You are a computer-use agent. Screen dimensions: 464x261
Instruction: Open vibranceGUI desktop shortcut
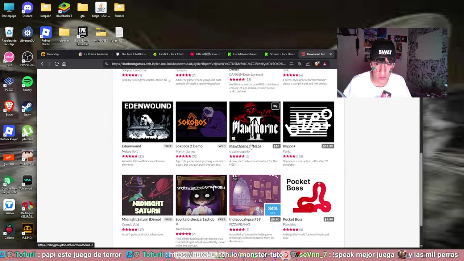27,34
